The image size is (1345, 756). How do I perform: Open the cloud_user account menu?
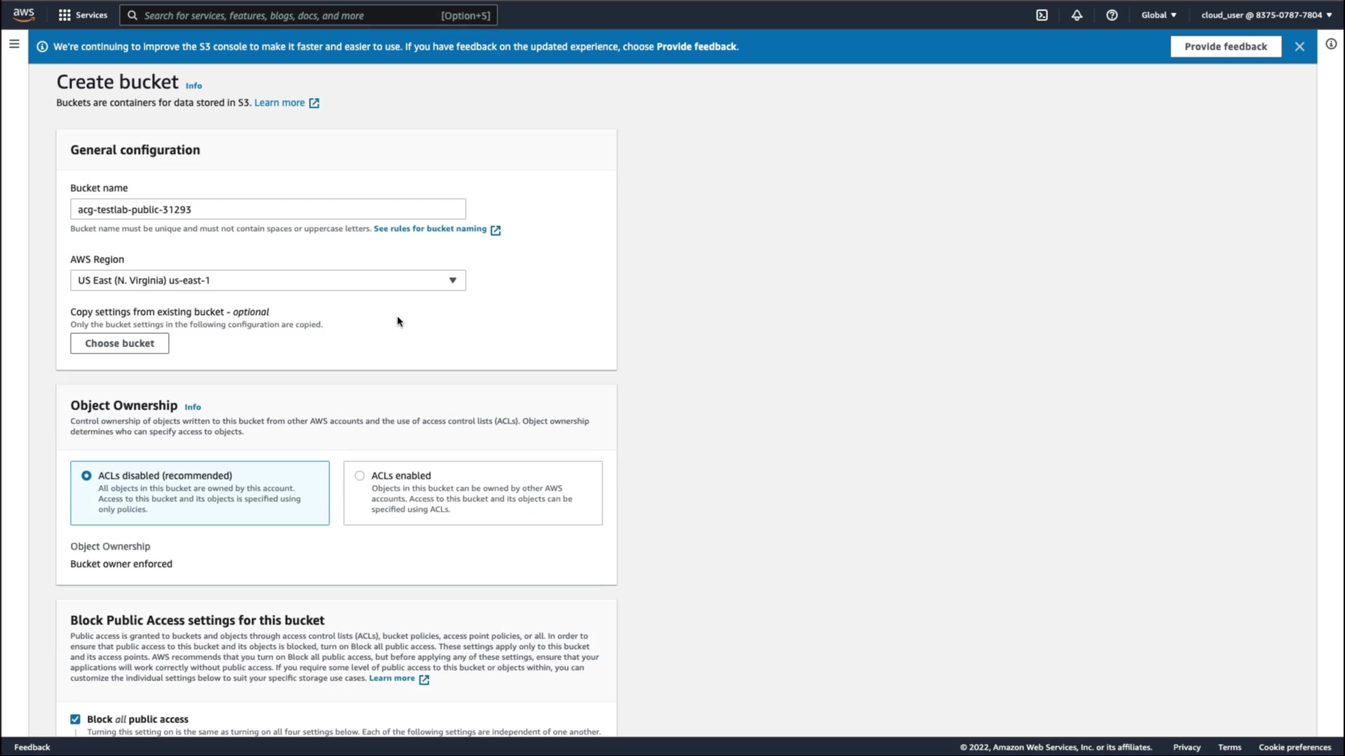pyautogui.click(x=1266, y=15)
